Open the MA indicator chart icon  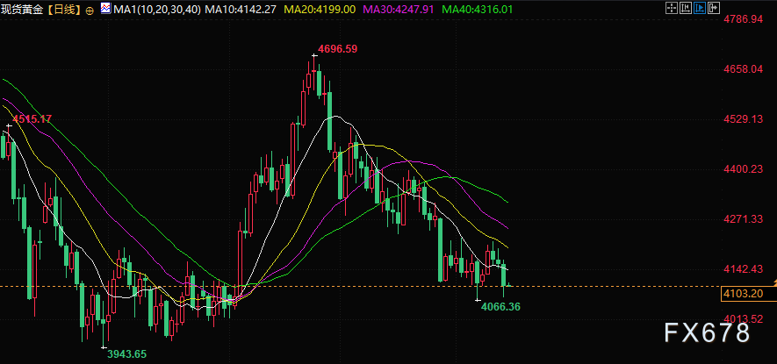click(x=105, y=9)
